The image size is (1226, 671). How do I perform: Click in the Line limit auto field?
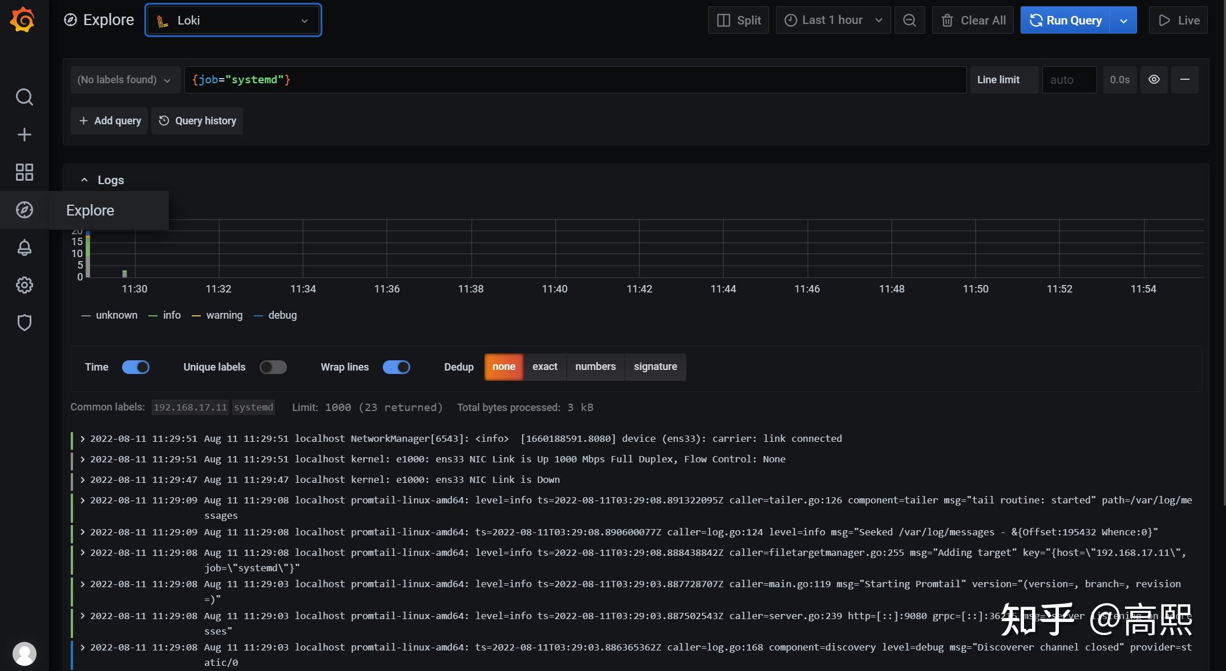pos(1069,80)
